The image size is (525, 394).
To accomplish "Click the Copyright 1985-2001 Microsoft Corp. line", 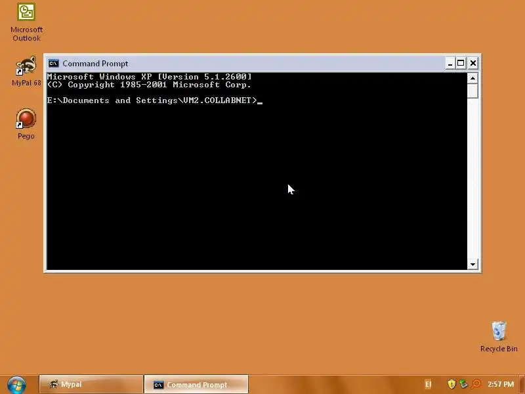I will pyautogui.click(x=149, y=85).
